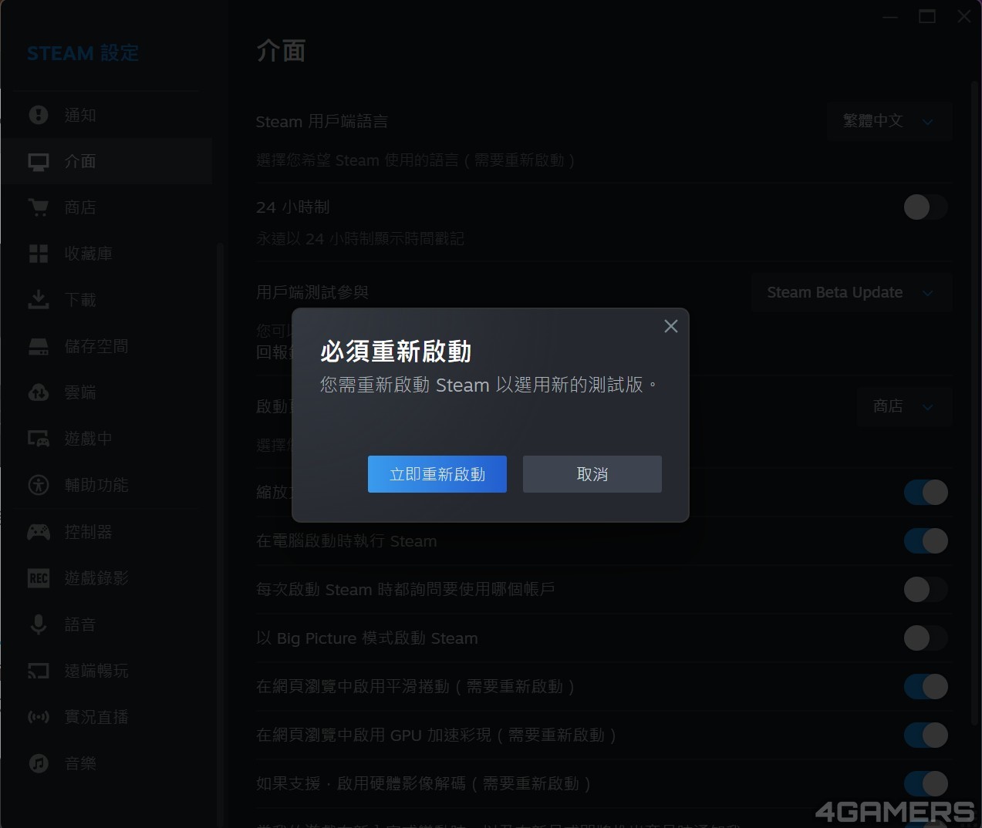Screen dimensions: 982x828
Task: Open 收藏庫 grid icon in sidebar
Action: click(x=39, y=254)
